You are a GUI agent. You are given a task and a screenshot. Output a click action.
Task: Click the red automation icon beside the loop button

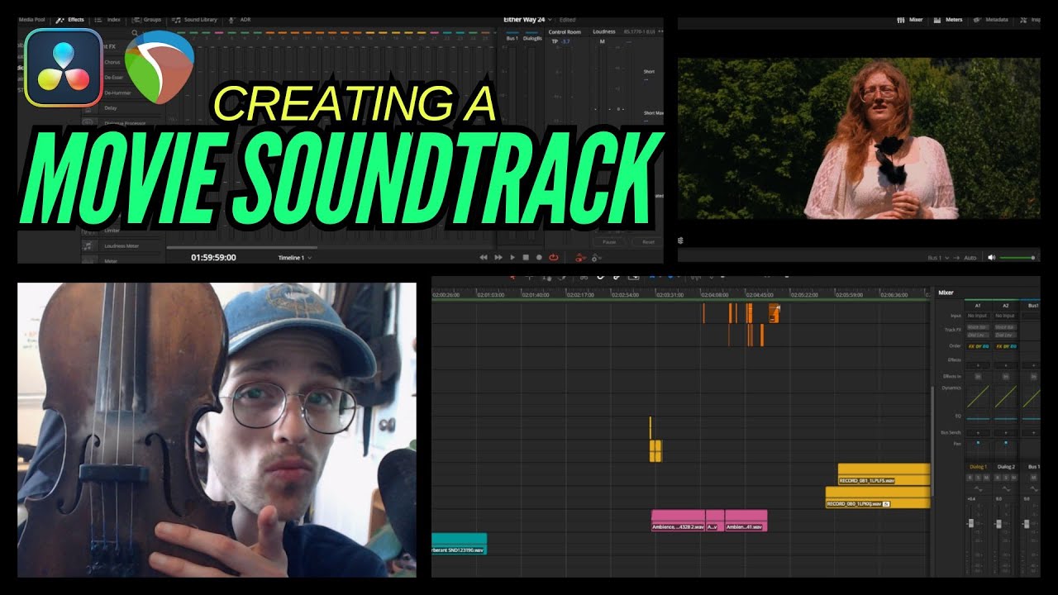pos(580,258)
